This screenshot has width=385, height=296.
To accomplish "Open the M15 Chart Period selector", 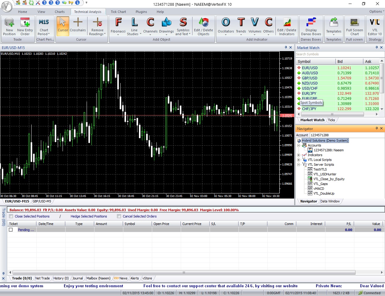I will coord(44,26).
